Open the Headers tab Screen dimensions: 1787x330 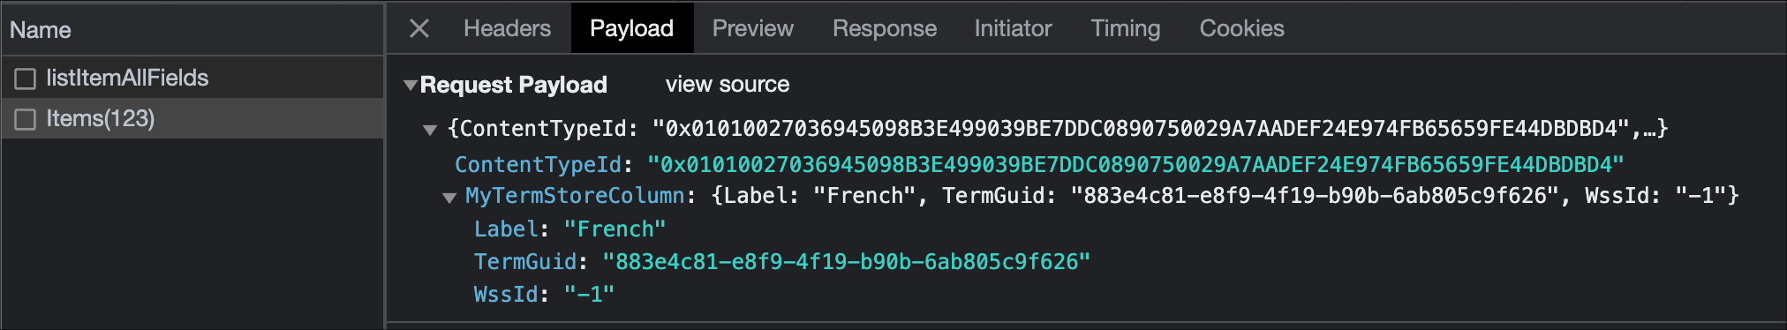pyautogui.click(x=507, y=28)
